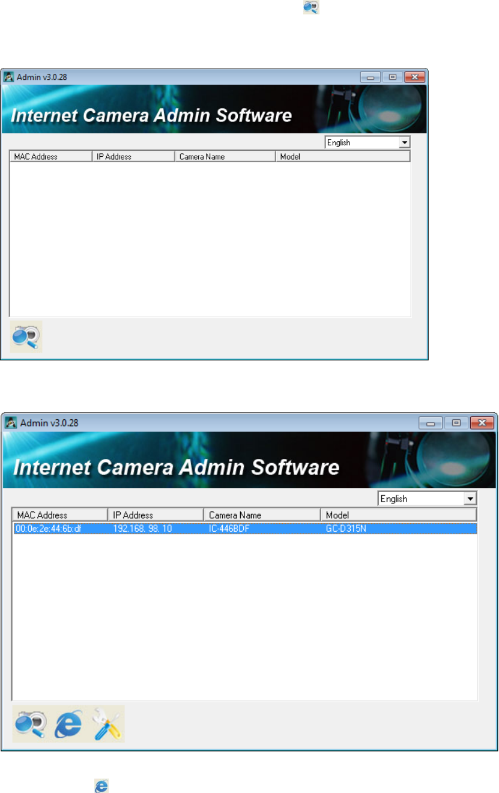
Task: Select camera name IC-446BDF cell
Action: point(229,529)
